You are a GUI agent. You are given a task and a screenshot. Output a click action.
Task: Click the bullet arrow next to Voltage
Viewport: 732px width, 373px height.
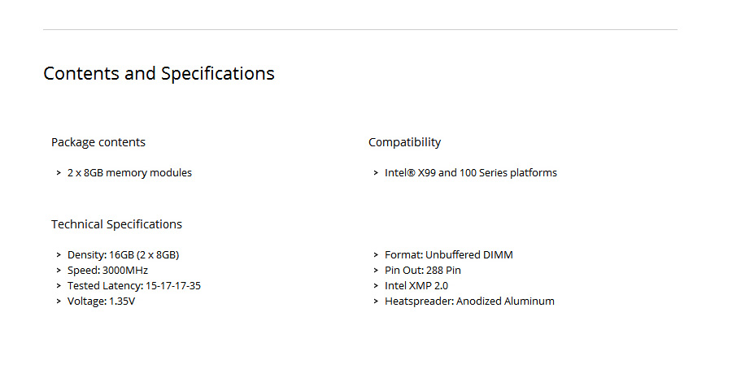59,301
